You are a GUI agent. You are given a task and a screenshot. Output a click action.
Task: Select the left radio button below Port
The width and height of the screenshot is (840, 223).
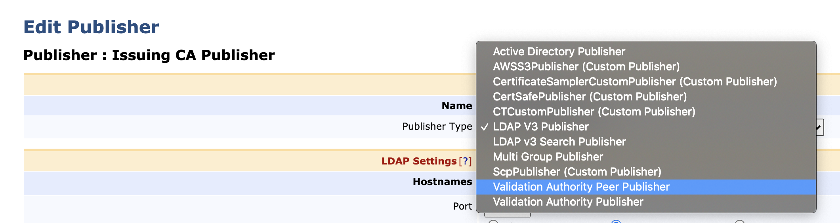(x=493, y=222)
